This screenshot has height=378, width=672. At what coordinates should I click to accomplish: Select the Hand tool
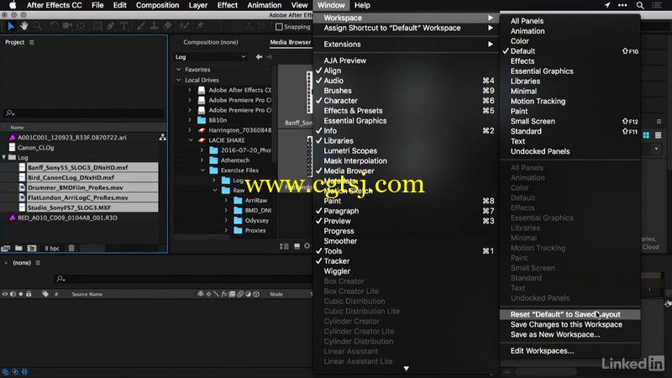coord(24,26)
